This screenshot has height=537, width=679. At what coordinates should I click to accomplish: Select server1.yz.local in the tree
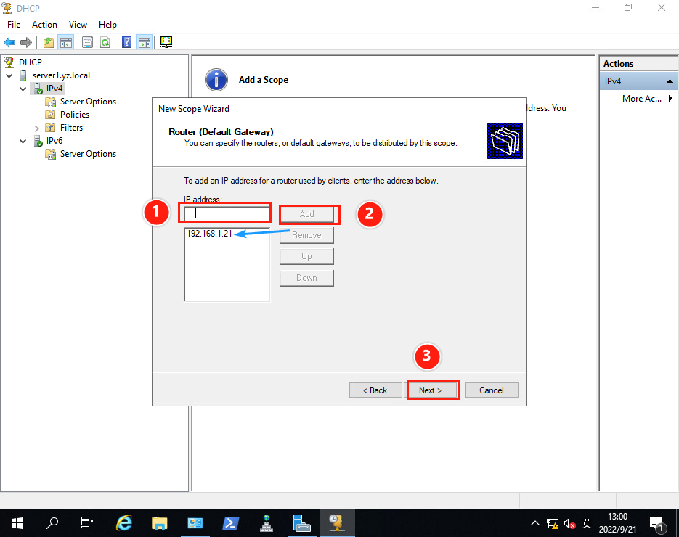(61, 75)
